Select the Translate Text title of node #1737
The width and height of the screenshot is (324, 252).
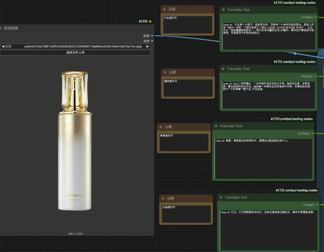click(238, 10)
